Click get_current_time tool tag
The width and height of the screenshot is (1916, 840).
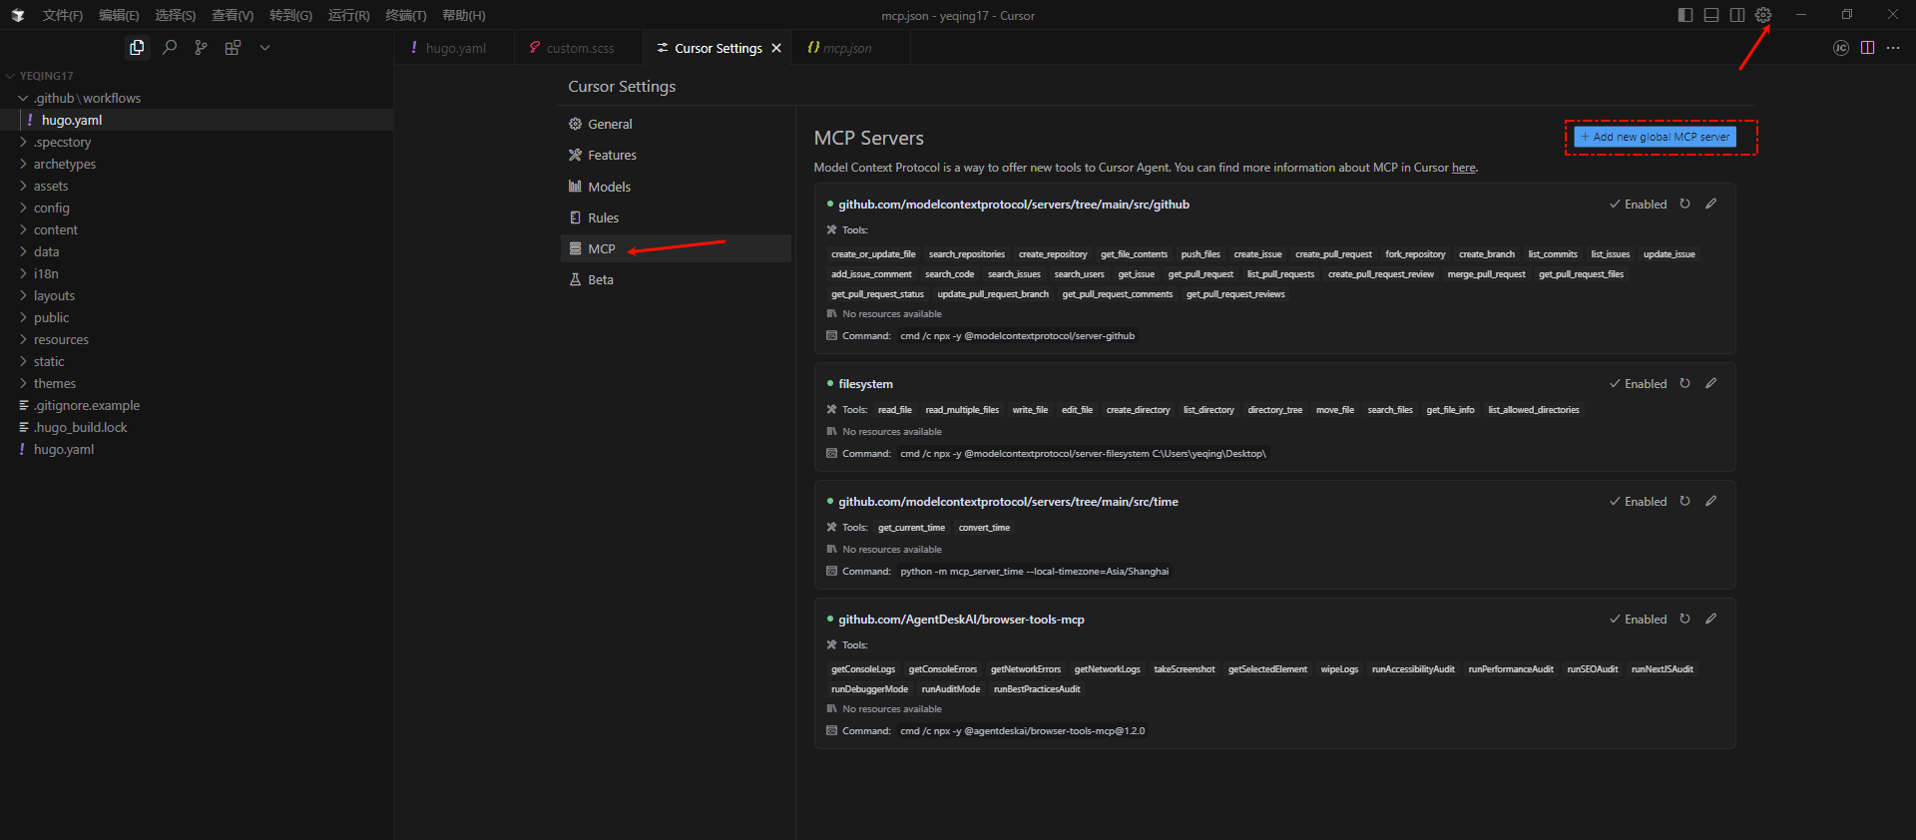(911, 528)
